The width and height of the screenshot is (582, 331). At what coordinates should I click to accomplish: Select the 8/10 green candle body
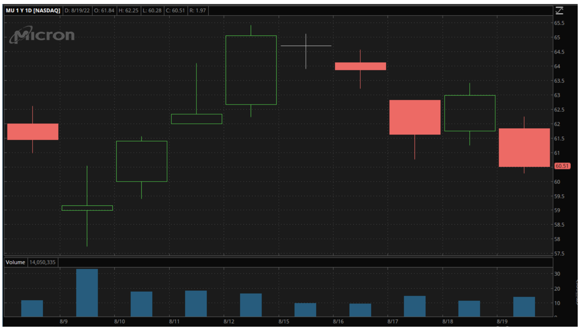tap(142, 161)
